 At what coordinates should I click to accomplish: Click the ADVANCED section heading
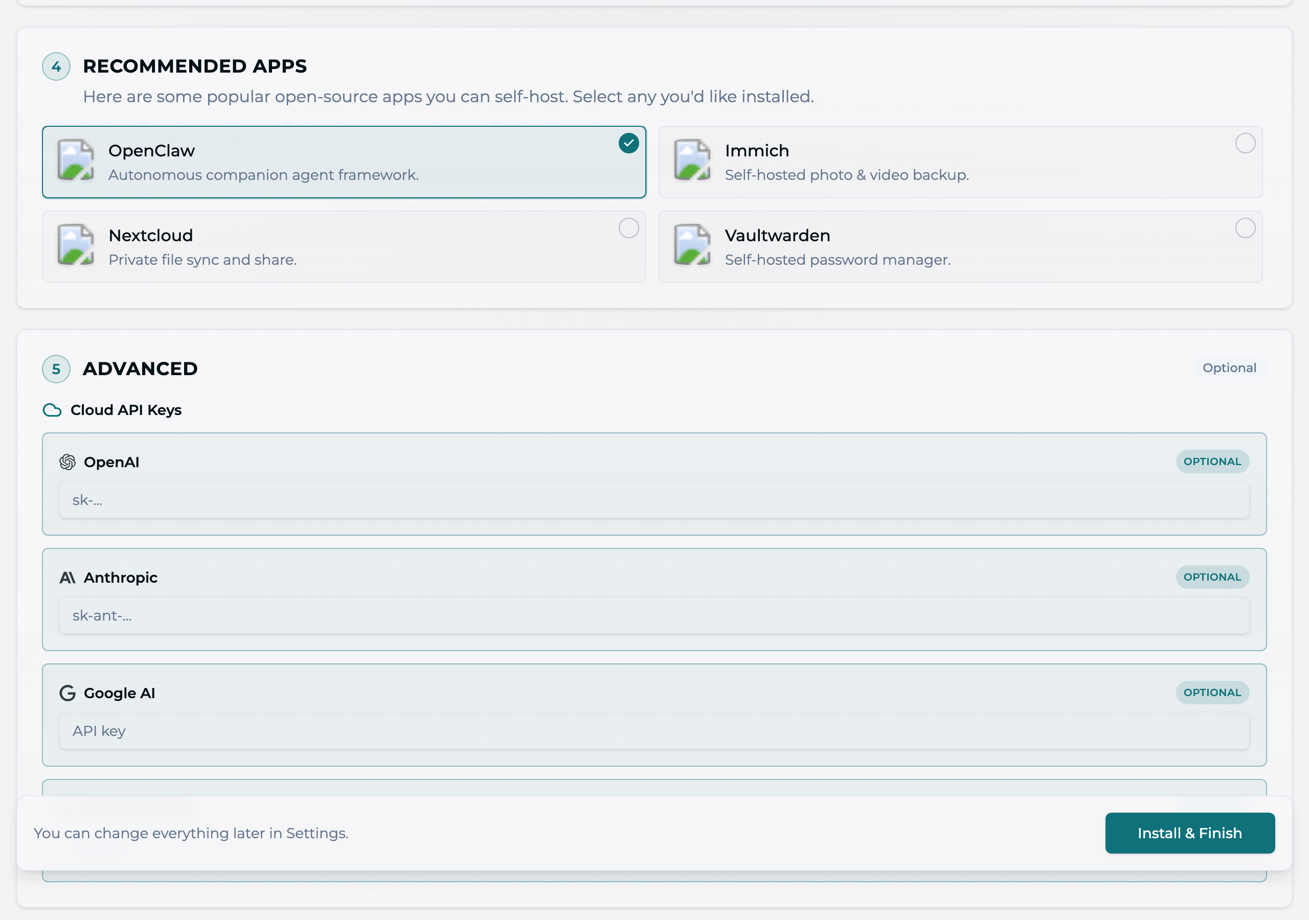pos(140,369)
